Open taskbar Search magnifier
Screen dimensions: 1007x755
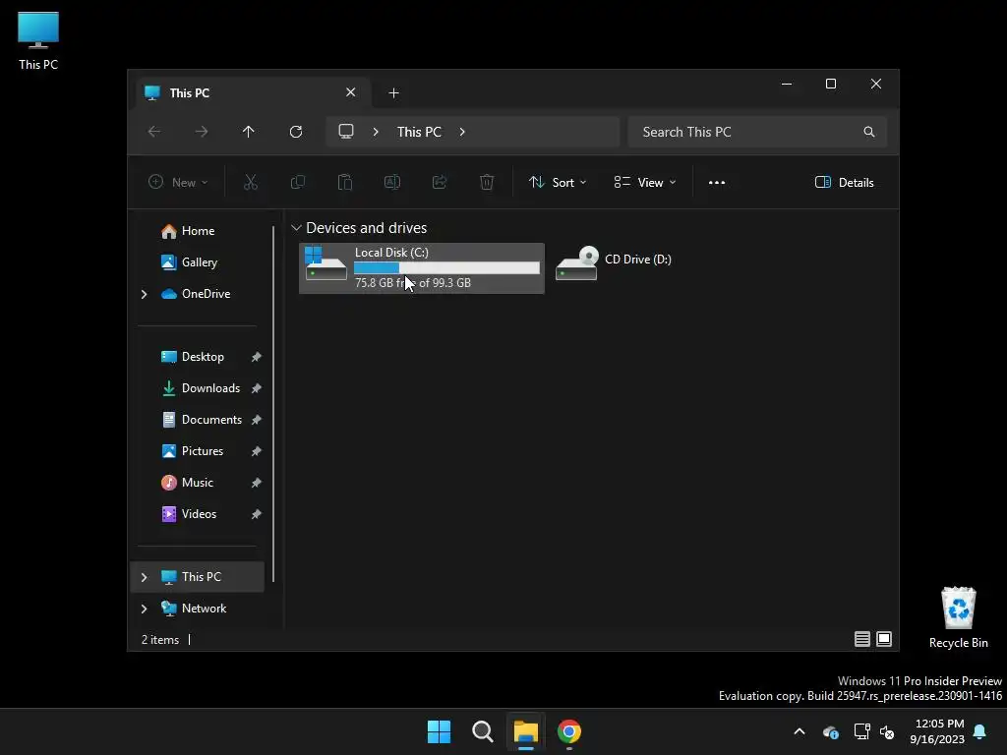483,731
